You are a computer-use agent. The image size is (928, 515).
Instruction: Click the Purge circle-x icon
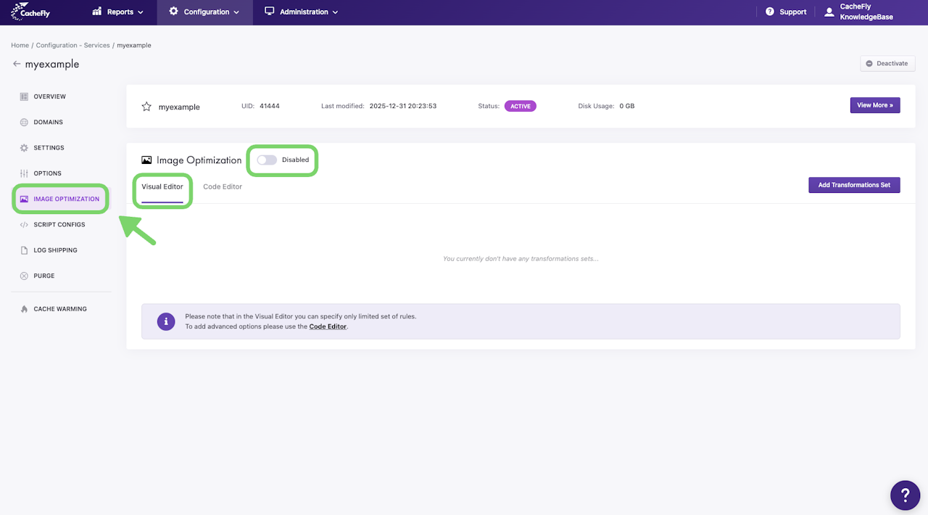24,276
